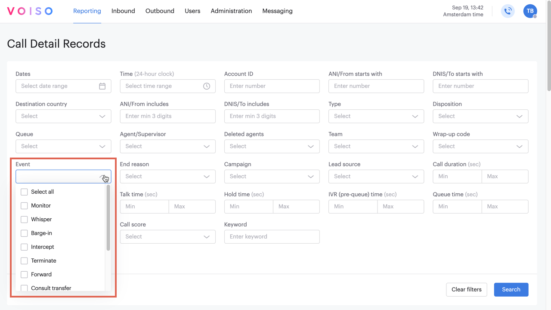Collapse the Event dropdown using its arrow
Image resolution: width=551 pixels, height=310 pixels.
102,177
